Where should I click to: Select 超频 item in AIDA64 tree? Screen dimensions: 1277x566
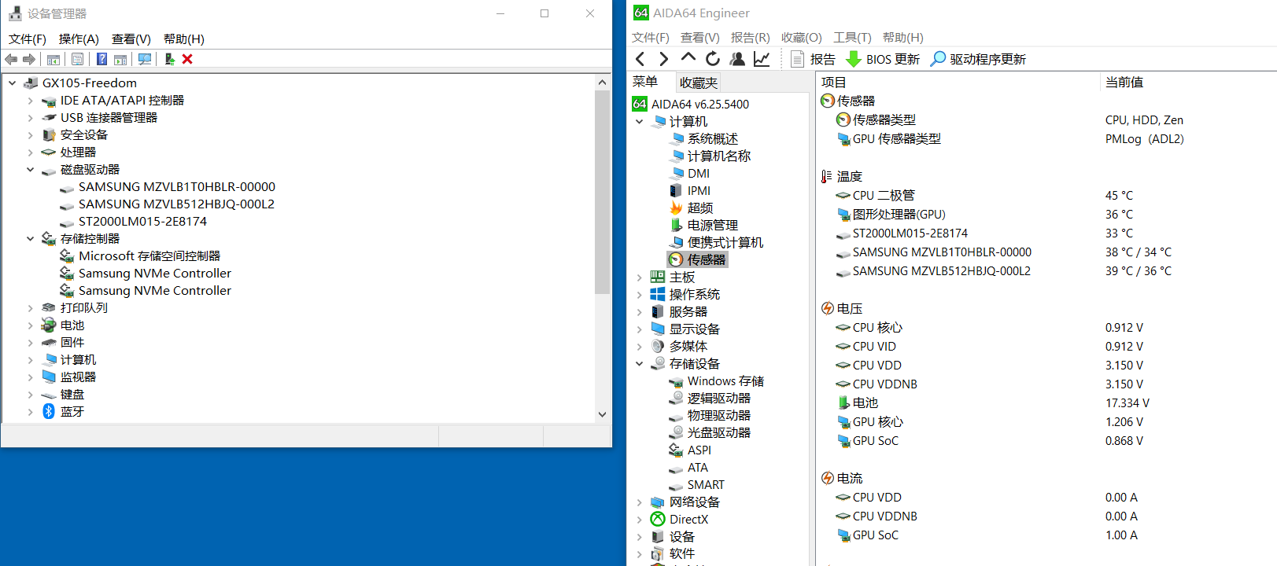[x=700, y=208]
